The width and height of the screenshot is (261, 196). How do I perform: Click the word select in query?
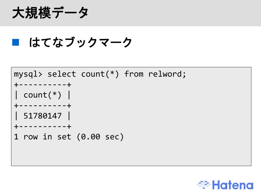(x=62, y=74)
